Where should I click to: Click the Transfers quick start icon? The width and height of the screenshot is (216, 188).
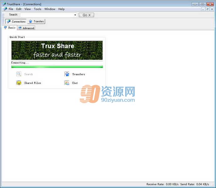click(67, 74)
